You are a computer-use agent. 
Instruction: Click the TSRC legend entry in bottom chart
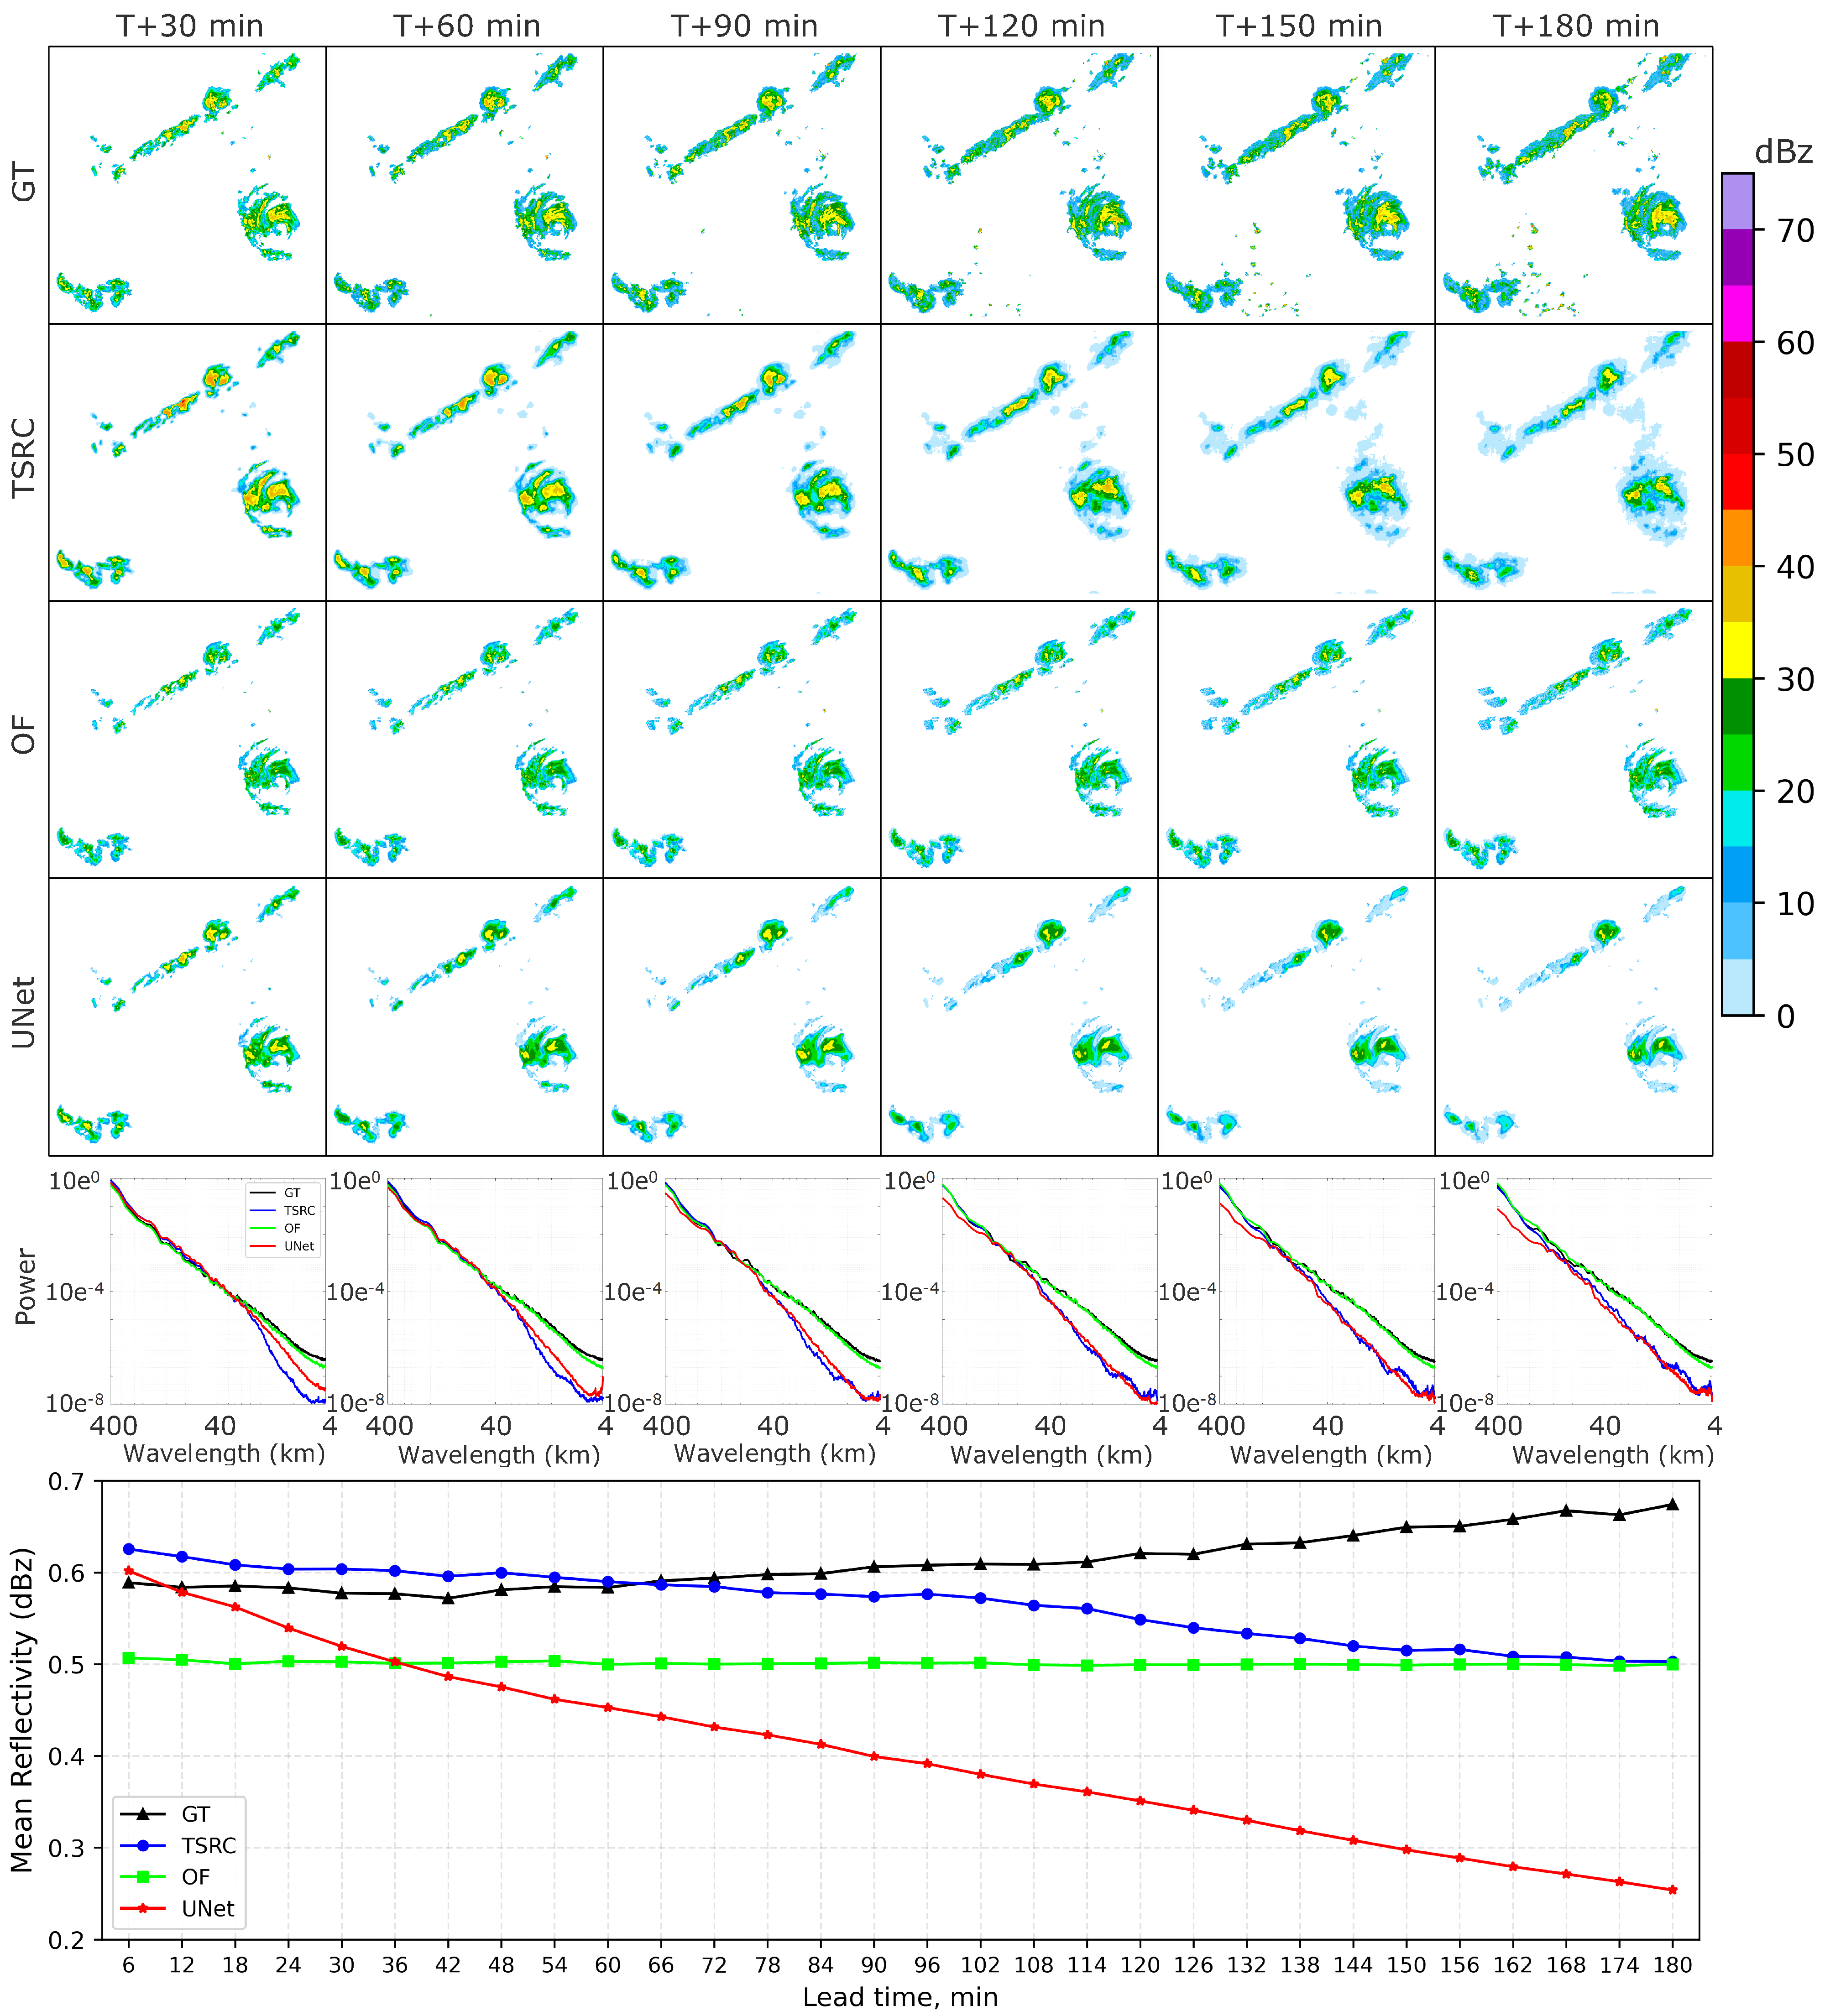(208, 1846)
